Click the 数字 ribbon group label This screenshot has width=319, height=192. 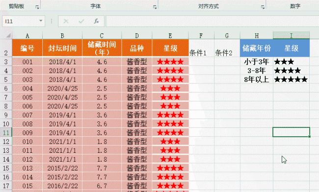(295, 6)
